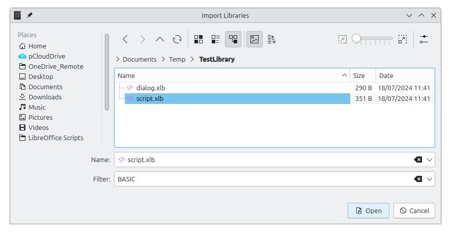
Task: Open the Name field history dropdown
Action: 430,160
